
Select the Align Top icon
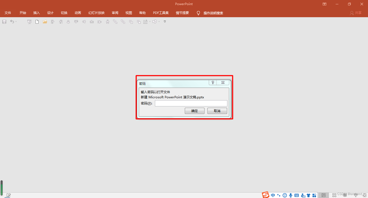[x=76, y=22]
